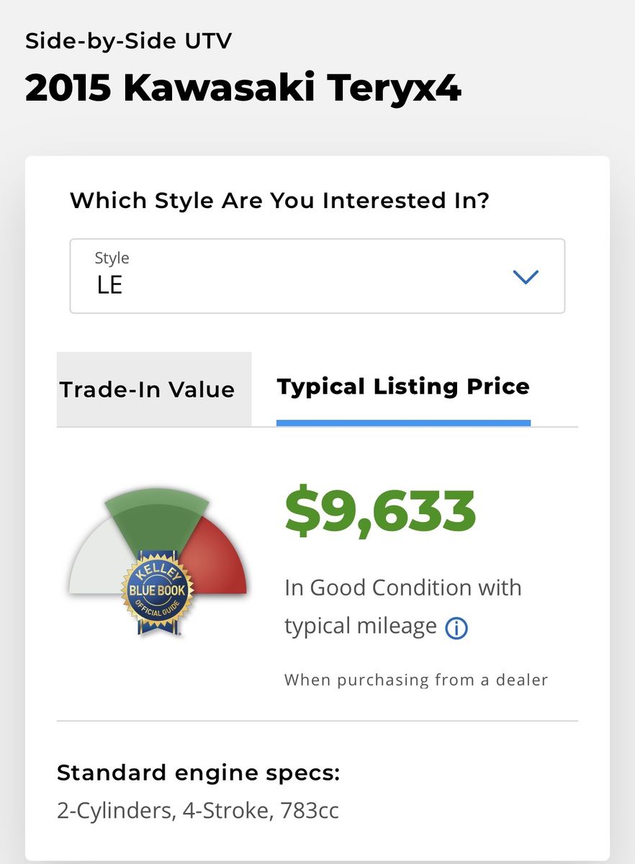This screenshot has height=864, width=635.
Task: Click the info icon beside typical mileage
Action: point(456,629)
